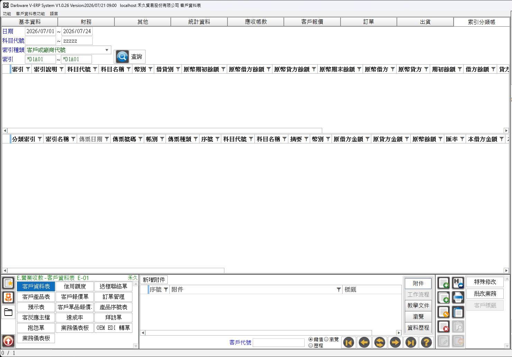
Task: Open the 訂單管理 module button
Action: point(113,297)
